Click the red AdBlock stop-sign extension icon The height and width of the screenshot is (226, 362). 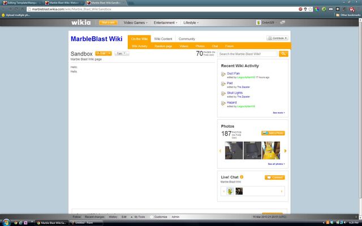pos(300,9)
